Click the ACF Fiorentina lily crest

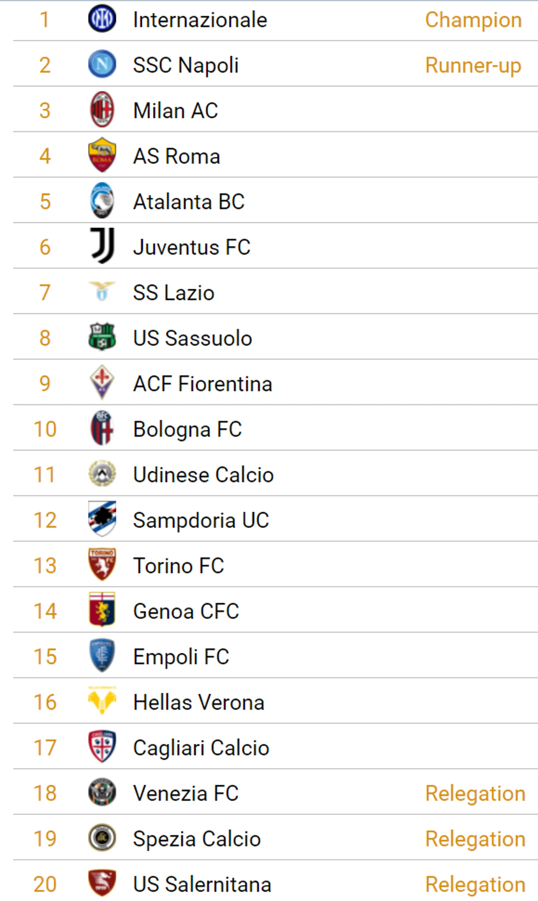click(x=102, y=383)
